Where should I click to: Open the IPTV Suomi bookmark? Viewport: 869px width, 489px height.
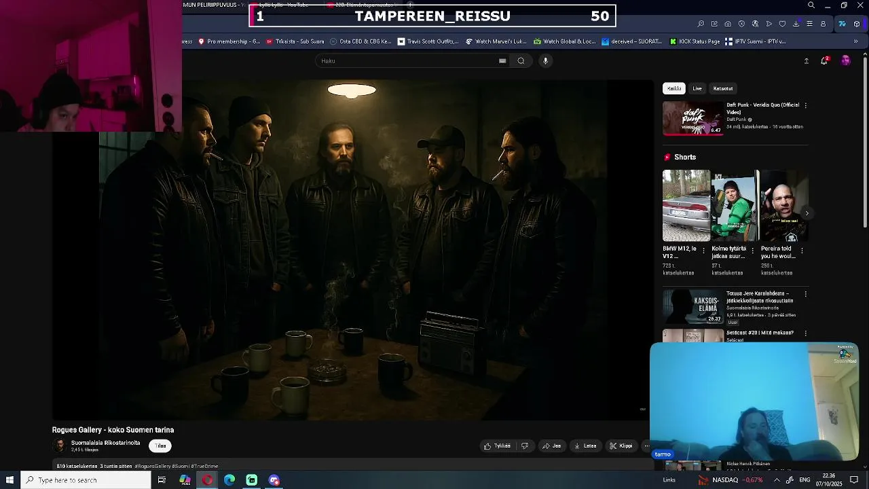point(755,41)
